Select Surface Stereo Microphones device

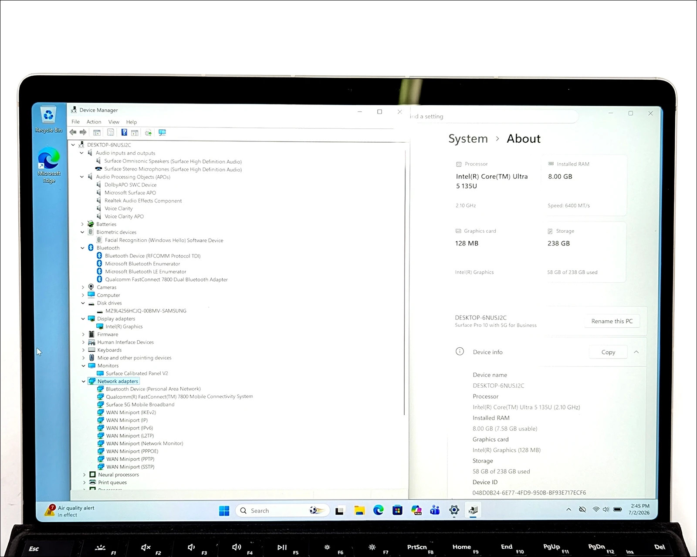pyautogui.click(x=173, y=169)
